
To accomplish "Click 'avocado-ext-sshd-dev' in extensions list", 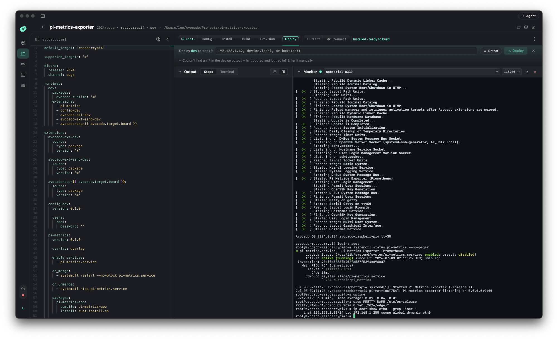I will (80, 119).
